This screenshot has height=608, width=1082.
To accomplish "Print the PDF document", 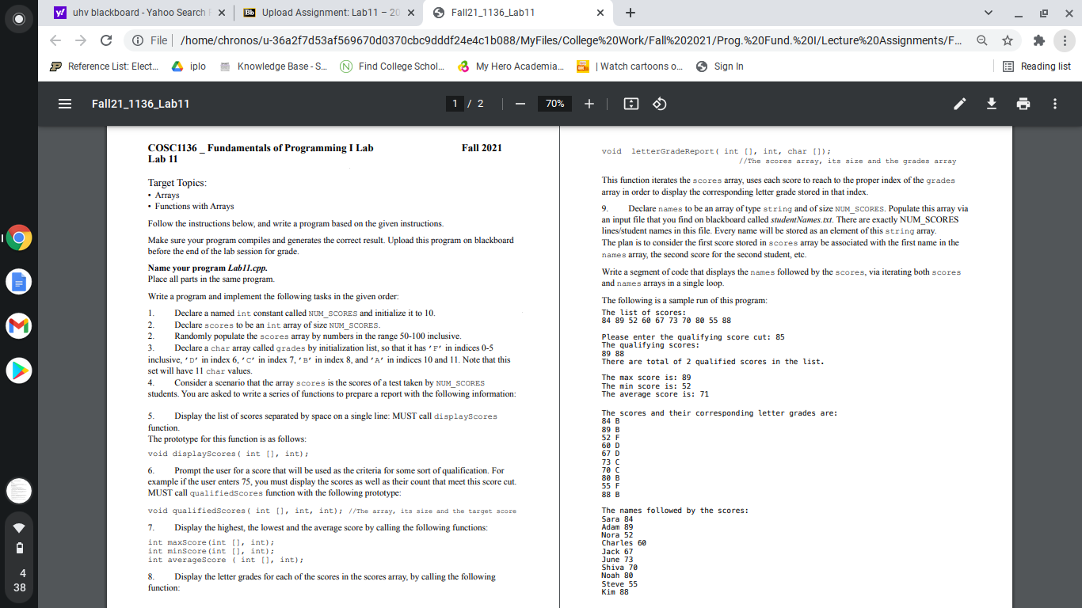I will (1023, 104).
